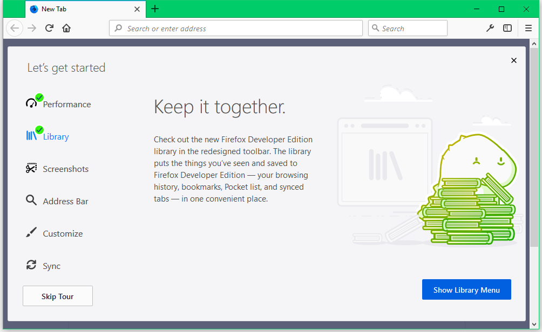This screenshot has width=542, height=332.
Task: Reload the current page
Action: pos(49,28)
